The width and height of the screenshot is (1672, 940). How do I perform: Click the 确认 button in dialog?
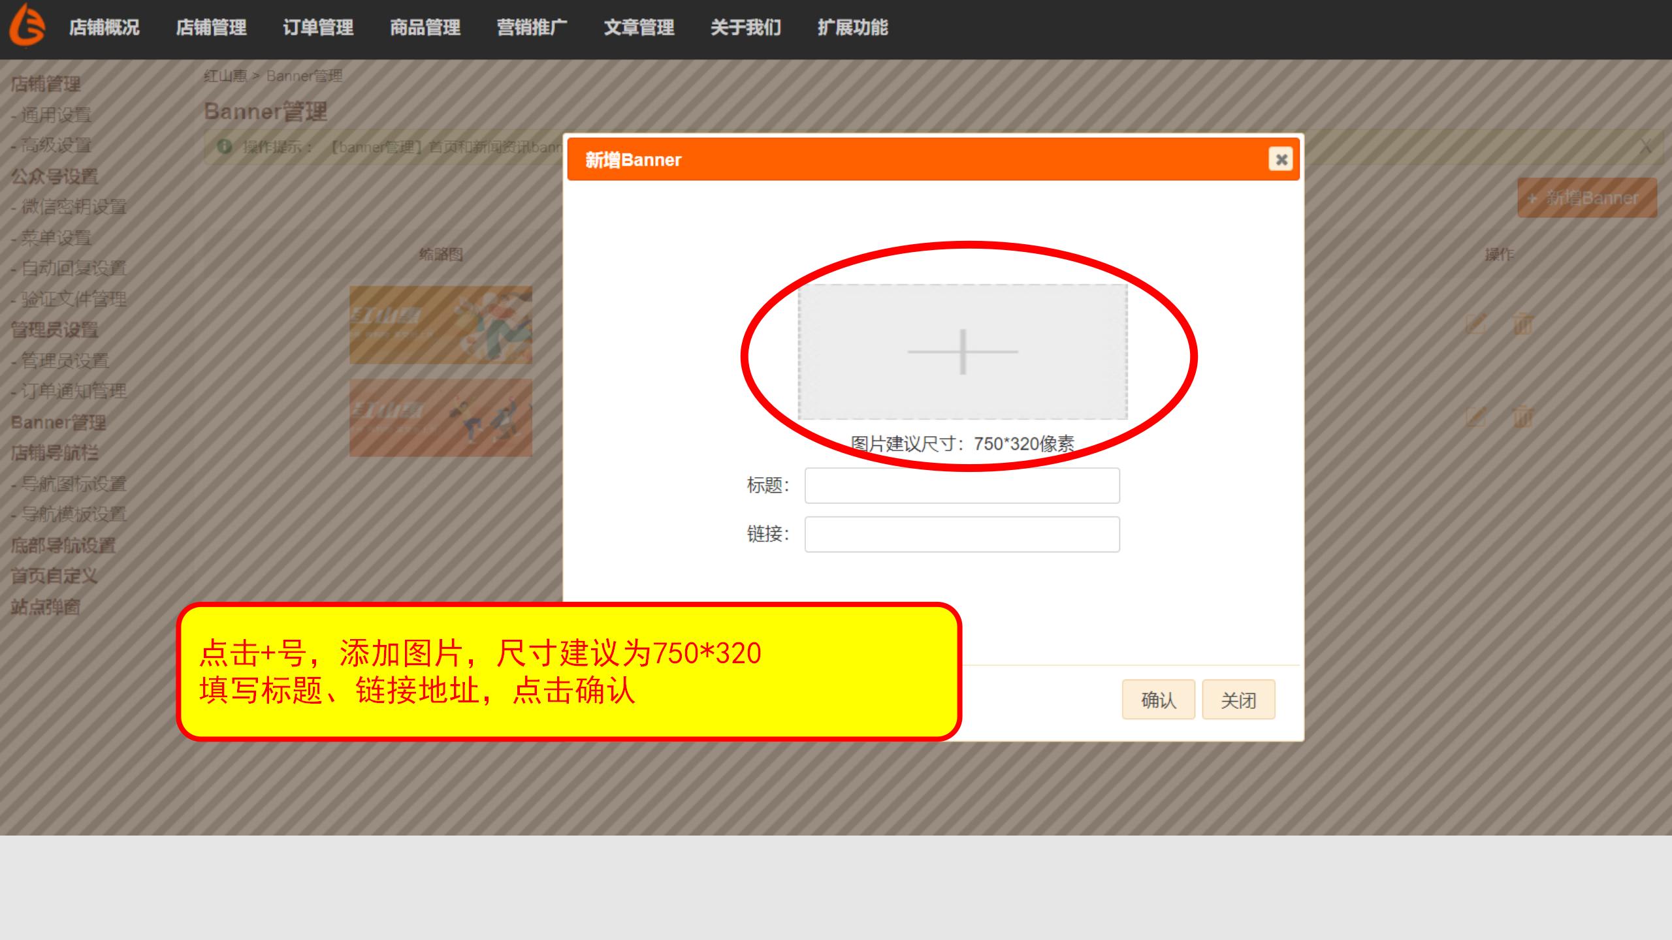1159,700
